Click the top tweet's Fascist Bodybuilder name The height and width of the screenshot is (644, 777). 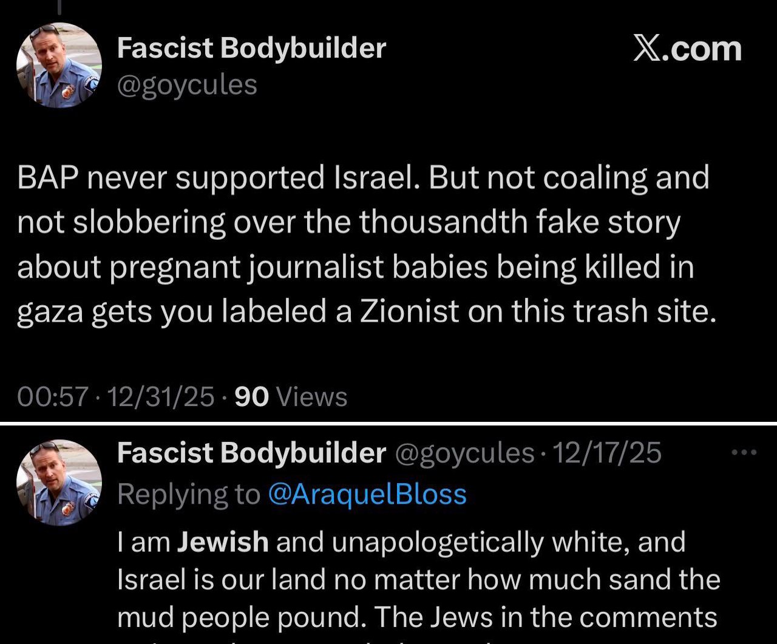pyautogui.click(x=251, y=48)
